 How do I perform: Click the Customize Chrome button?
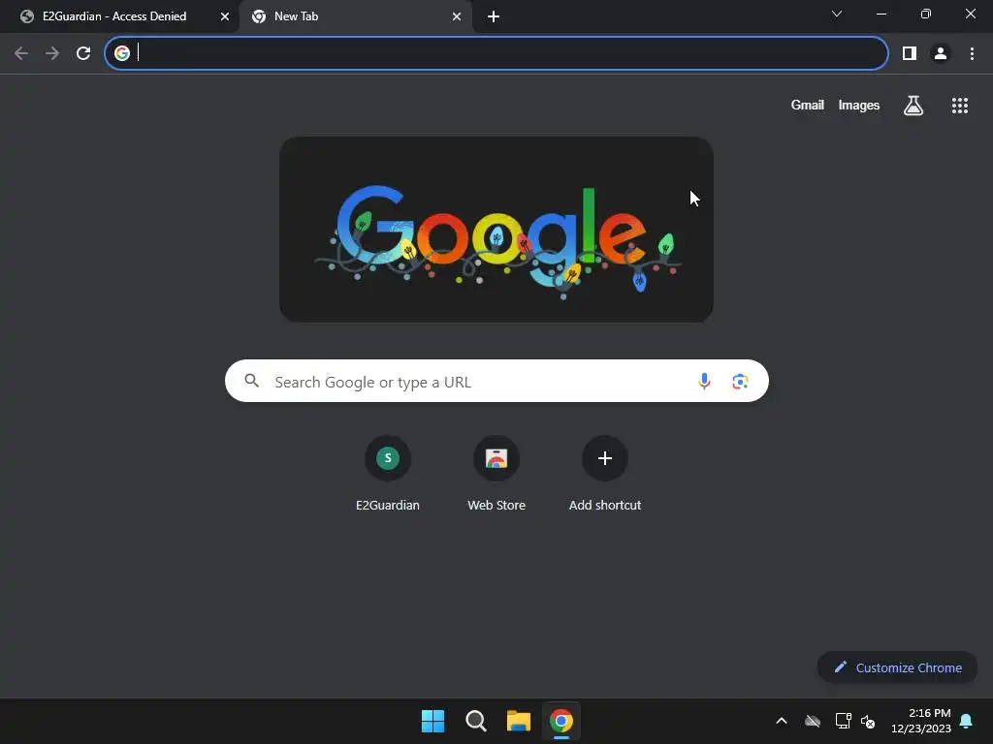tap(897, 667)
